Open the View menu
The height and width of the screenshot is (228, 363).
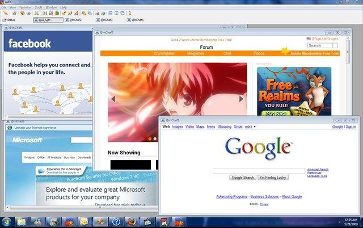pos(12,7)
